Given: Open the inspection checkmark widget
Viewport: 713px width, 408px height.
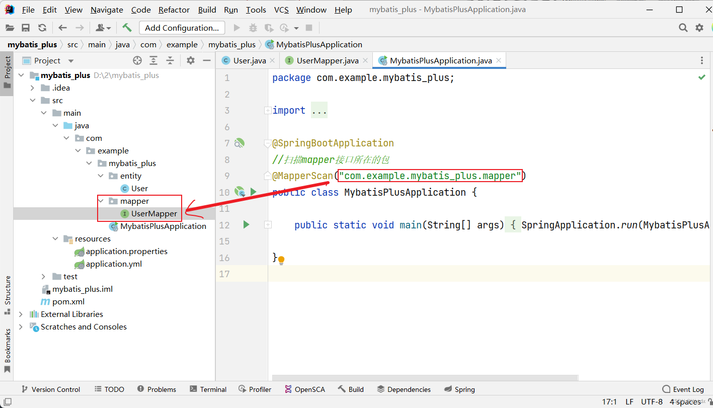Looking at the screenshot, I should pos(701,77).
